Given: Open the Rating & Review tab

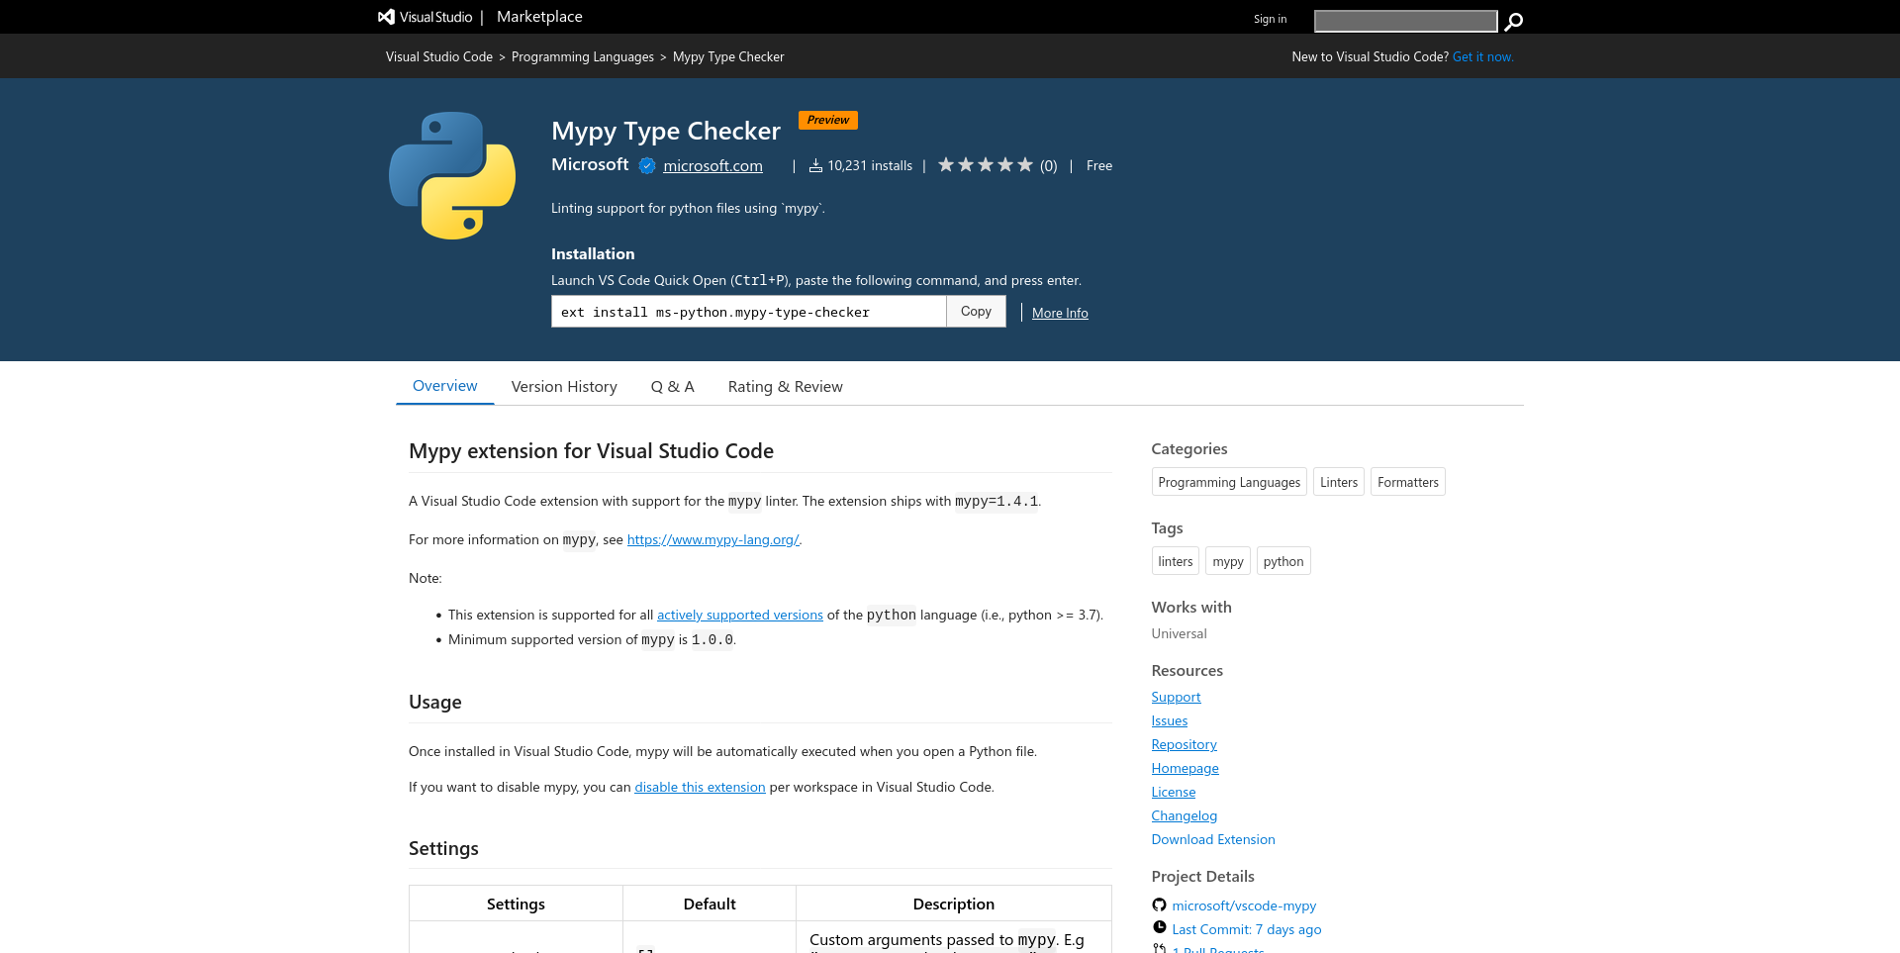Looking at the screenshot, I should click(785, 387).
